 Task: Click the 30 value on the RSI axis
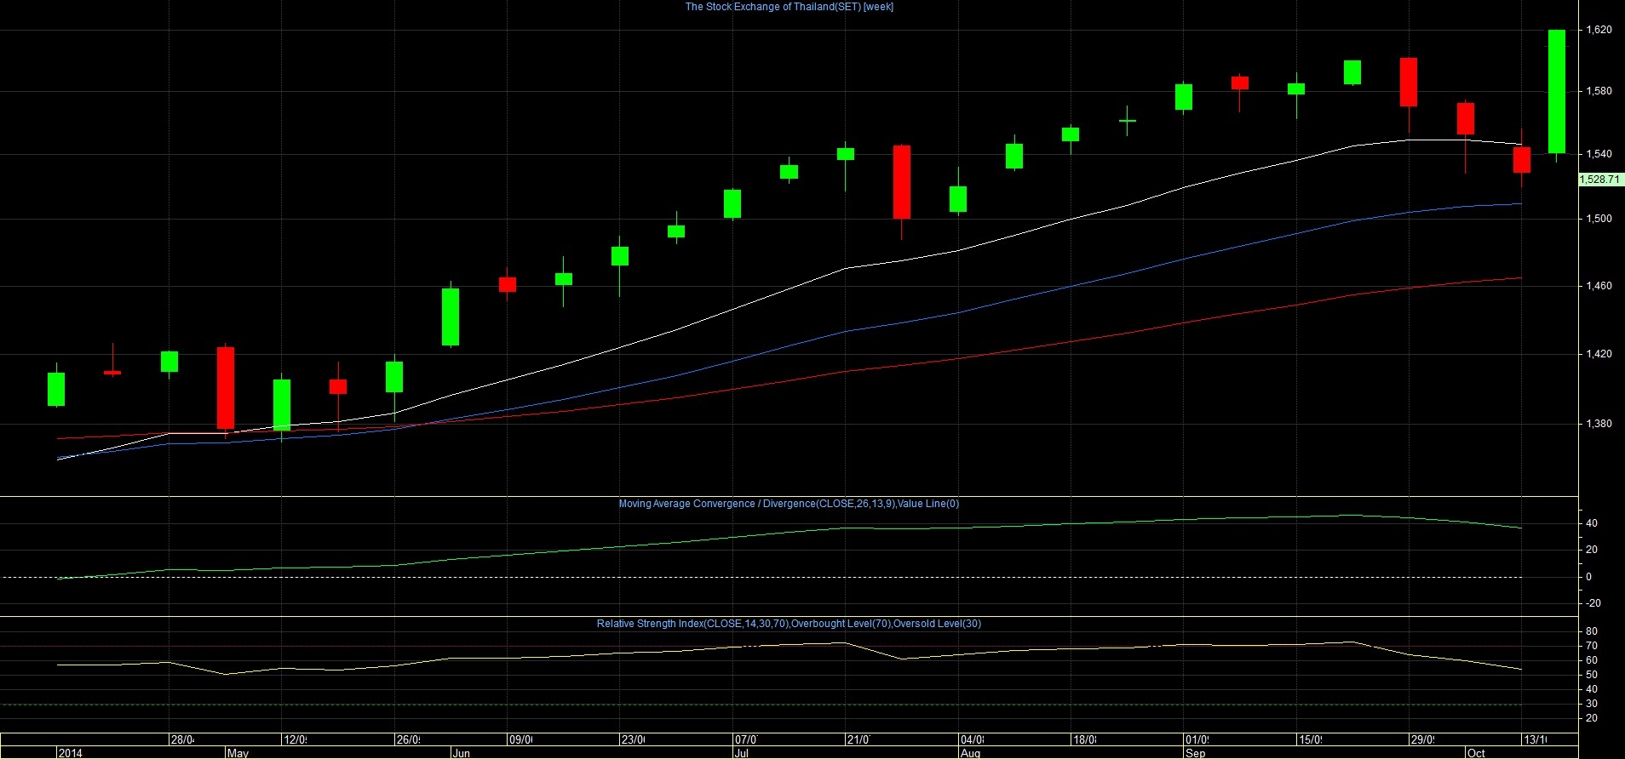click(x=1591, y=704)
